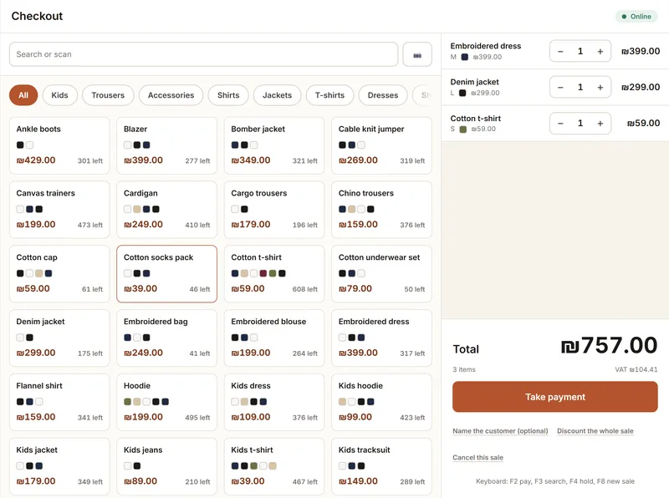The width and height of the screenshot is (669, 498).
Task: Click the barcode scan button beside search
Action: tap(417, 54)
